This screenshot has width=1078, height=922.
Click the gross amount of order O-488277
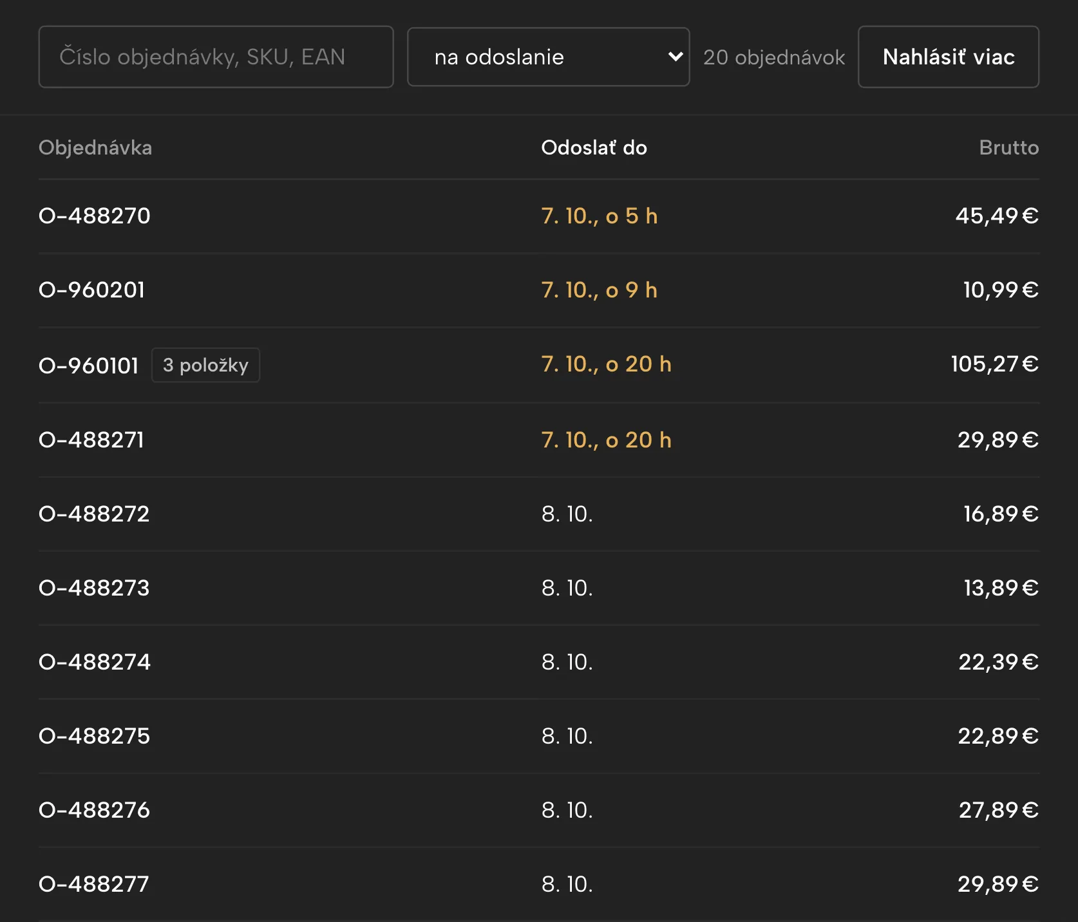(x=998, y=884)
